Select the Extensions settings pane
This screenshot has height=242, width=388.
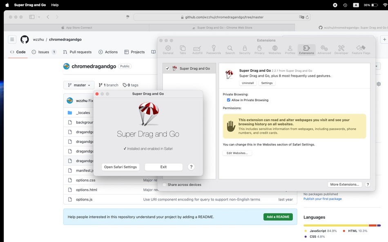coord(306,50)
